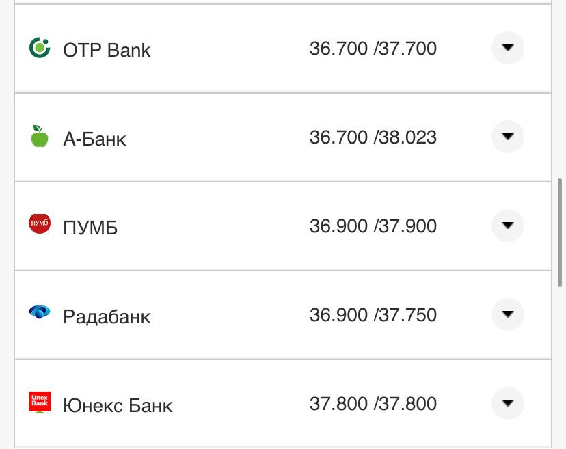
Task: Open the OTP Bank name link
Action: 107,50
